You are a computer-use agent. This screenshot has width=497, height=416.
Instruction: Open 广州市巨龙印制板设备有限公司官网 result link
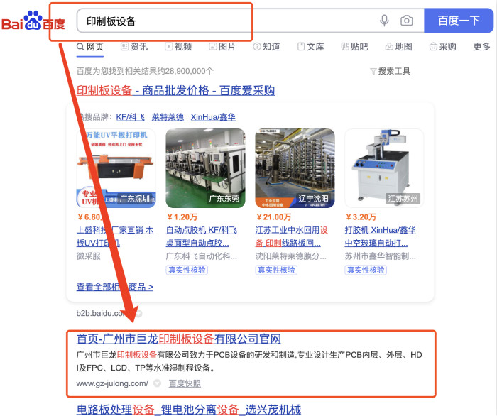pos(179,339)
